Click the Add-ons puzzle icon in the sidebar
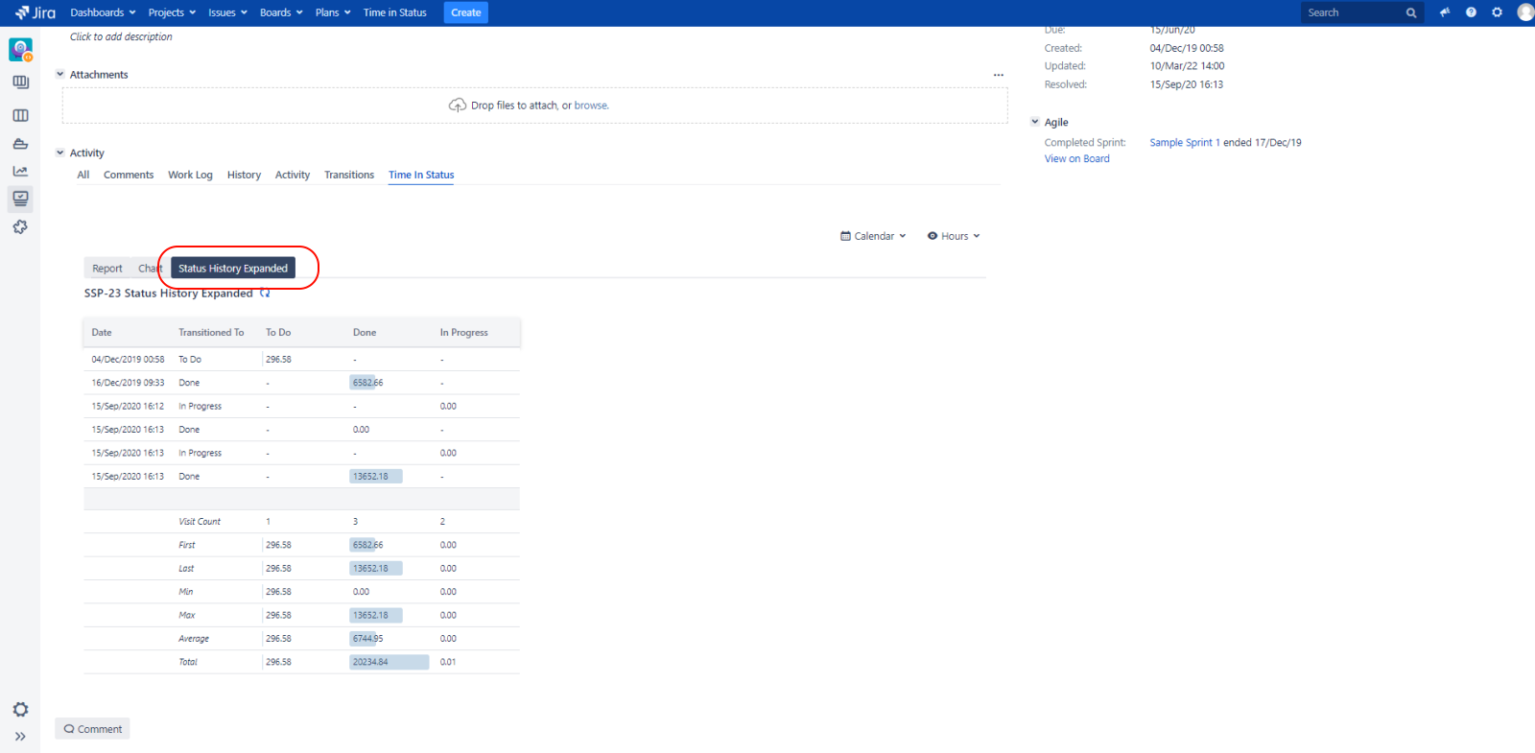Viewport: 1535px width, 753px height. coord(20,227)
